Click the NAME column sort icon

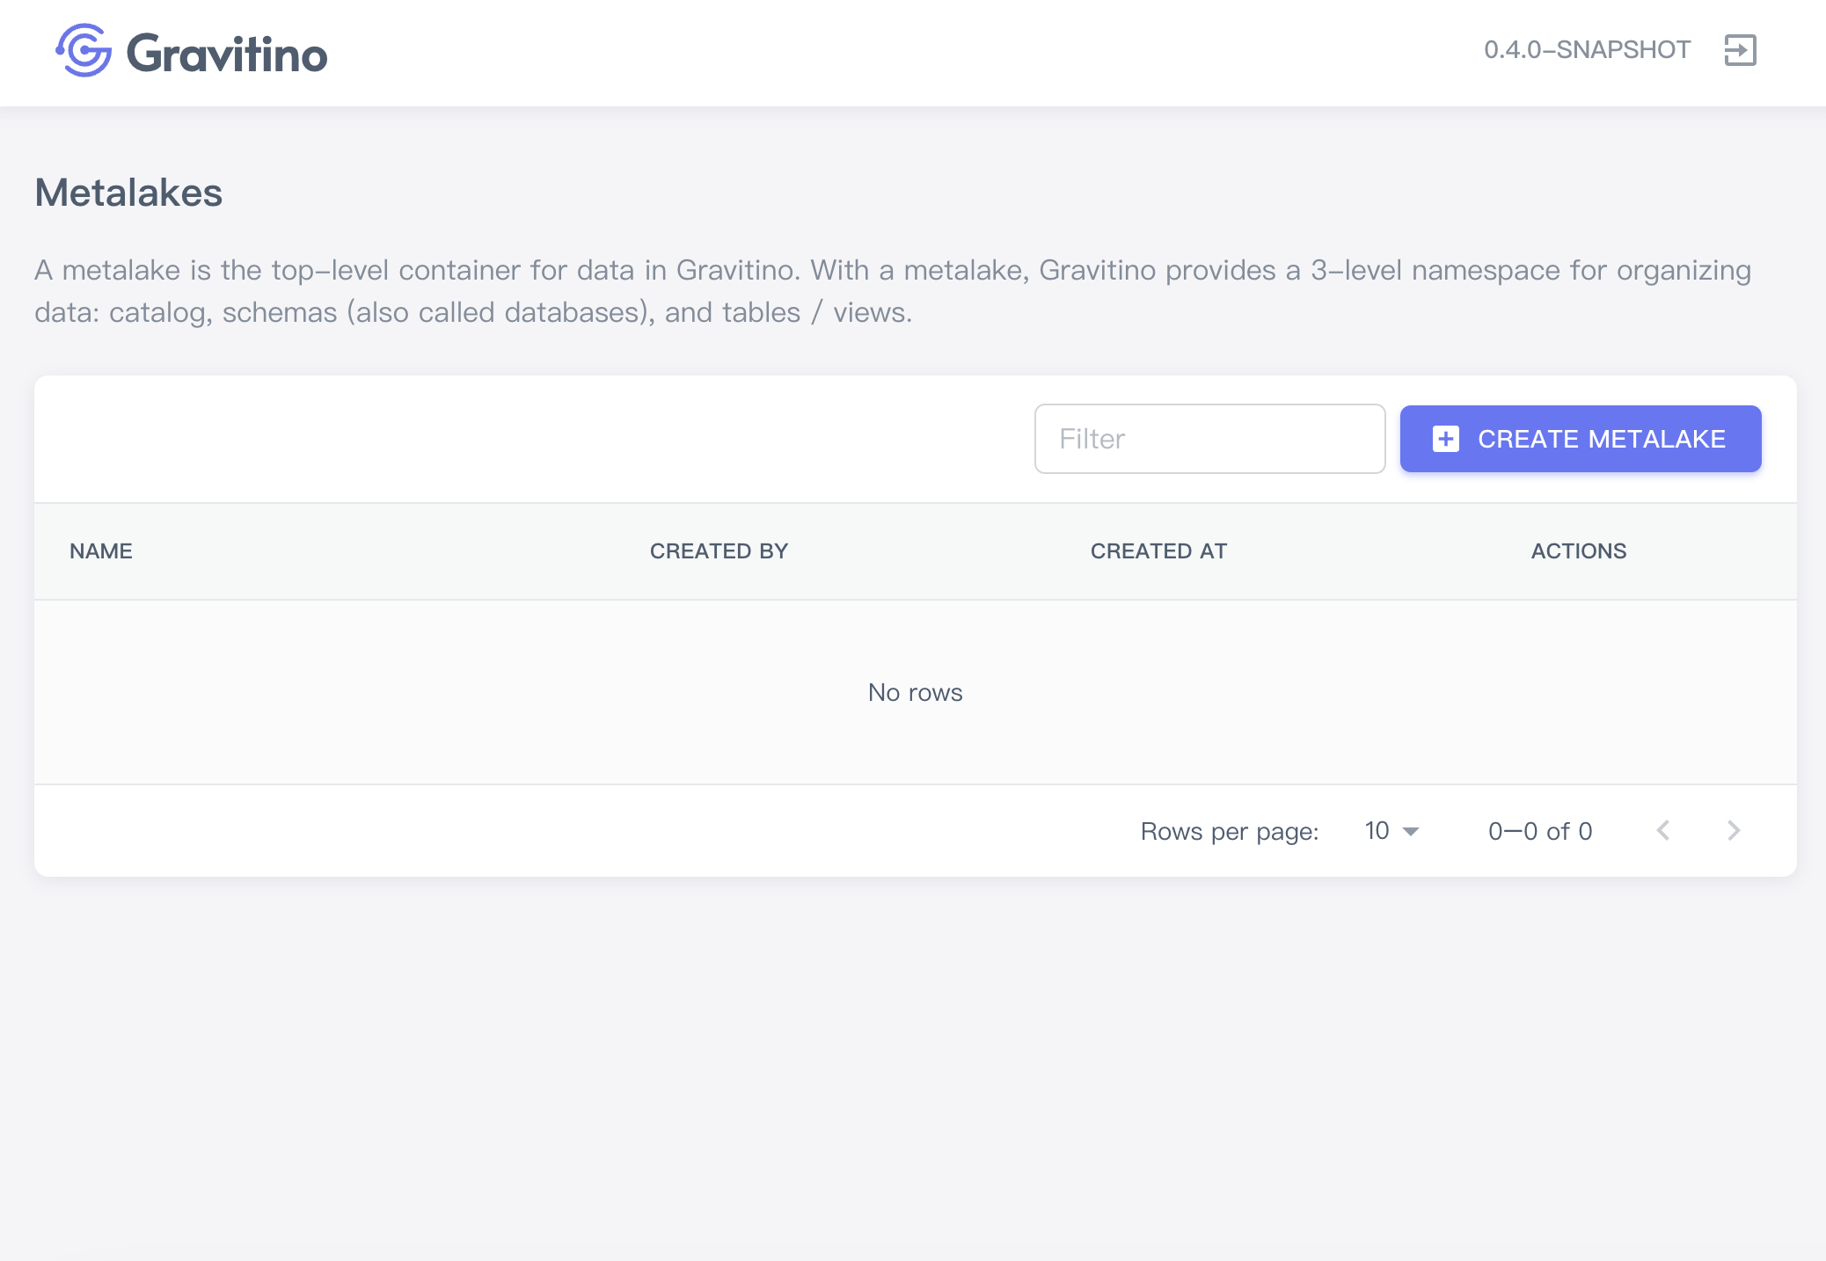point(150,550)
